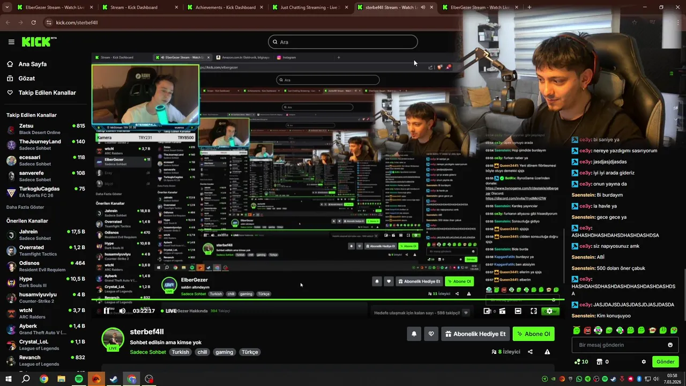Switch to Stream - Kick Dashboard tab
686x386 pixels.
click(139, 8)
